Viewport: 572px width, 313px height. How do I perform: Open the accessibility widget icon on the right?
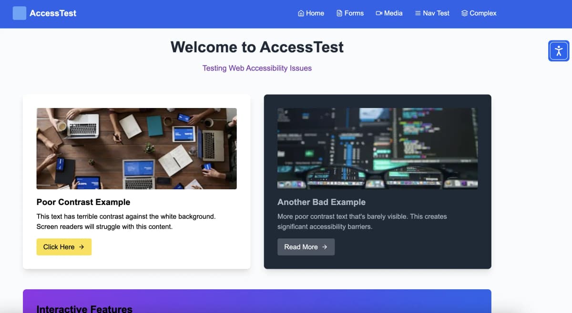558,50
